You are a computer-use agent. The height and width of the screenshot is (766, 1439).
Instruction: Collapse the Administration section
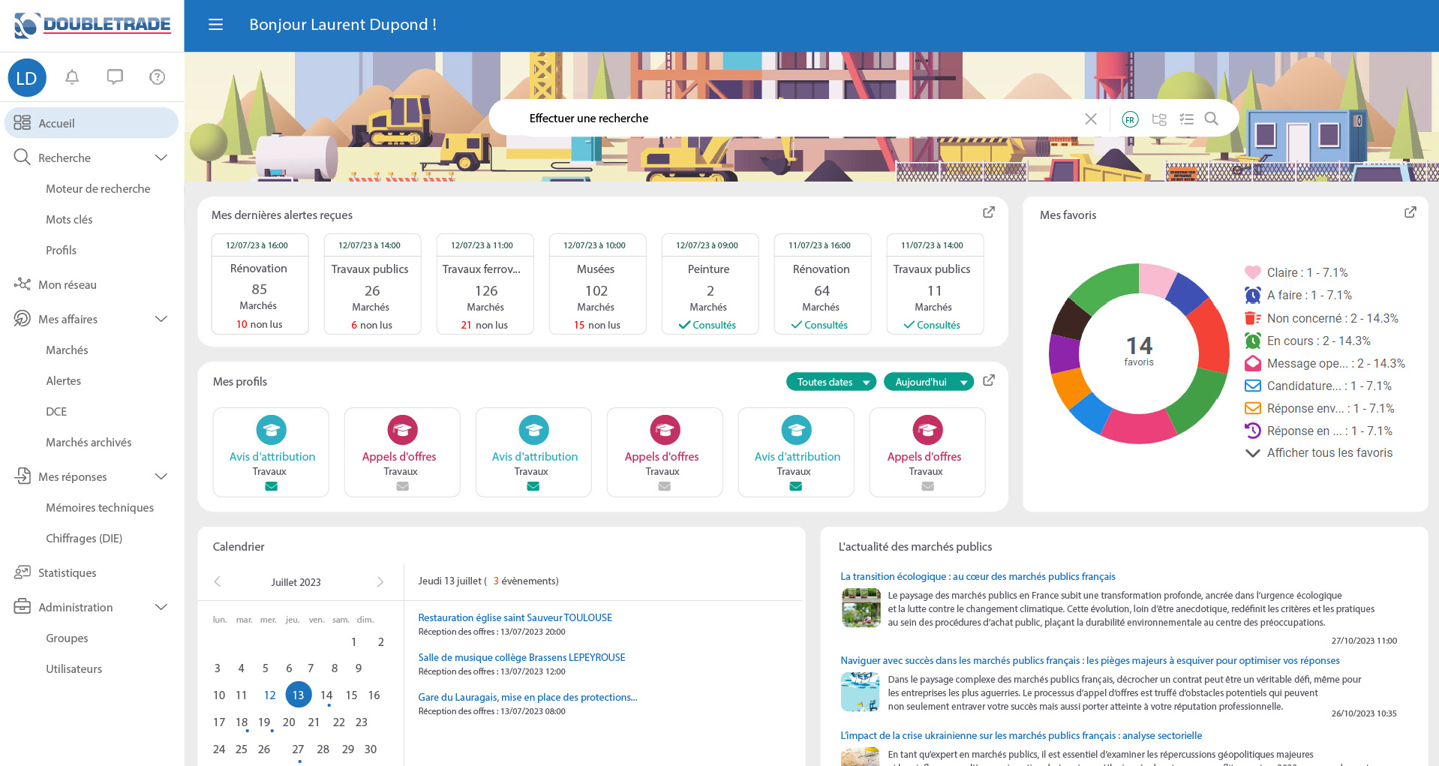pos(161,607)
